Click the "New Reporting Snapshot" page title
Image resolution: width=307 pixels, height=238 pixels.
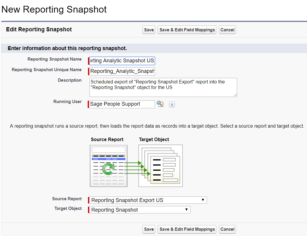[x=54, y=9]
